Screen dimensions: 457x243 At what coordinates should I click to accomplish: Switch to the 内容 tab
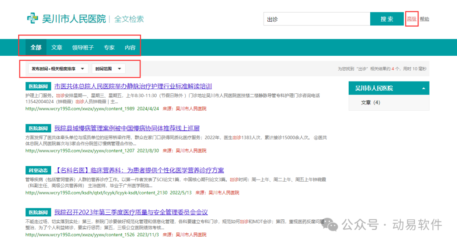[x=130, y=48]
